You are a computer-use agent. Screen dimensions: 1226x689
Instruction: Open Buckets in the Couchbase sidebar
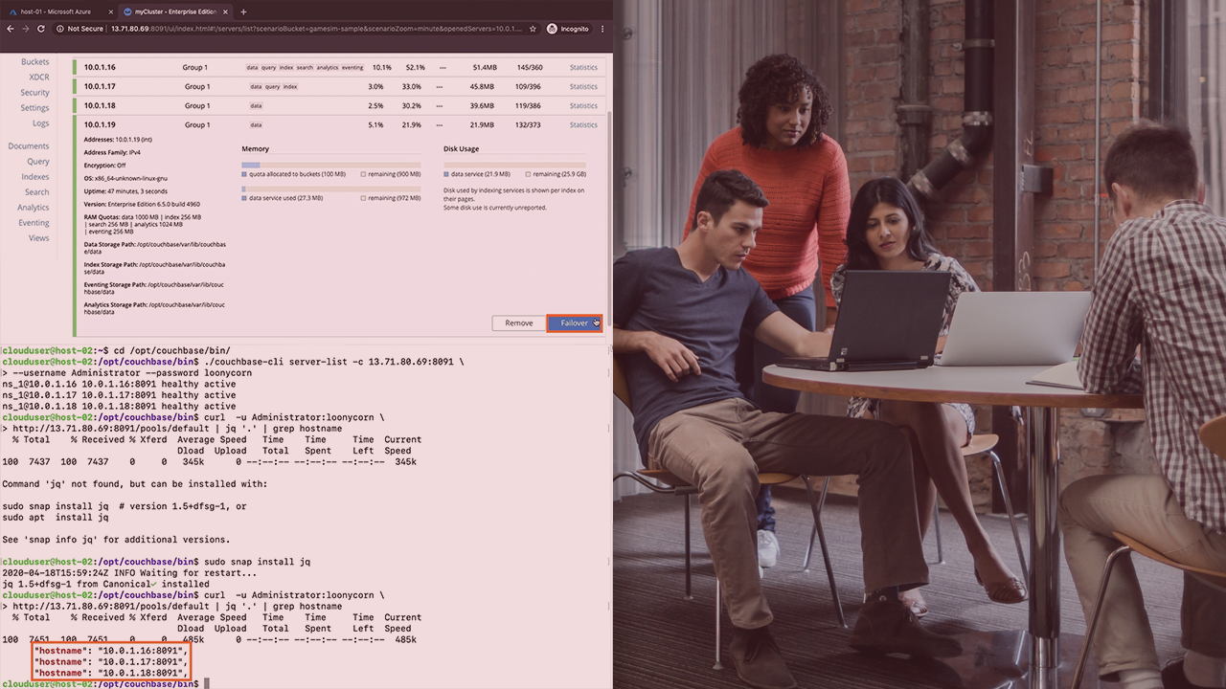(34, 62)
